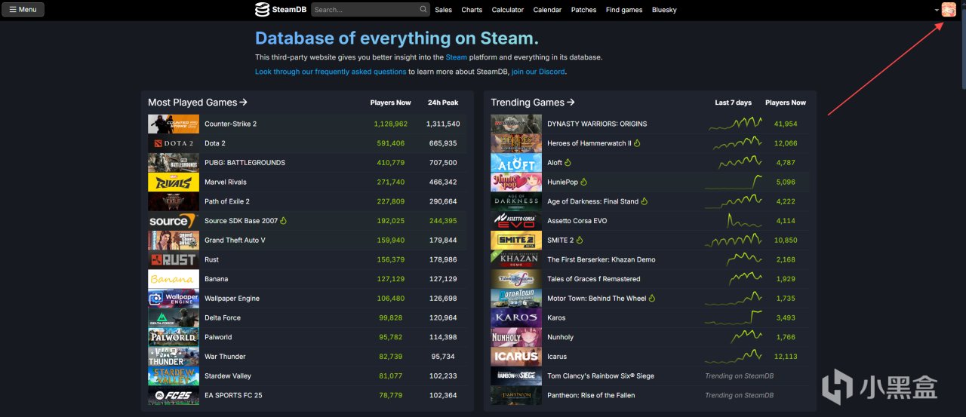The height and width of the screenshot is (417, 966).
Task: Open the Calendar nav item
Action: 547,10
